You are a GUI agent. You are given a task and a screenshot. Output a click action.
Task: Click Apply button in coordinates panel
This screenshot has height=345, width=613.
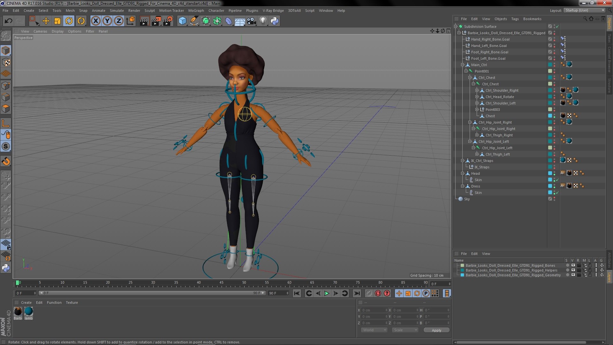tap(436, 330)
